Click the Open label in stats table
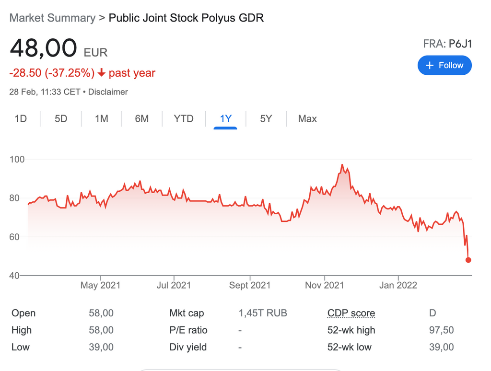Viewport: 491px width, 371px height. click(23, 313)
